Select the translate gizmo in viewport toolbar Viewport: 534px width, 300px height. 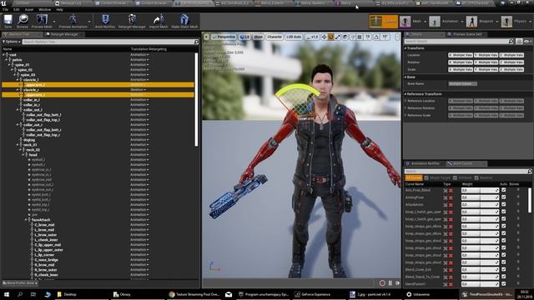[x=324, y=37]
